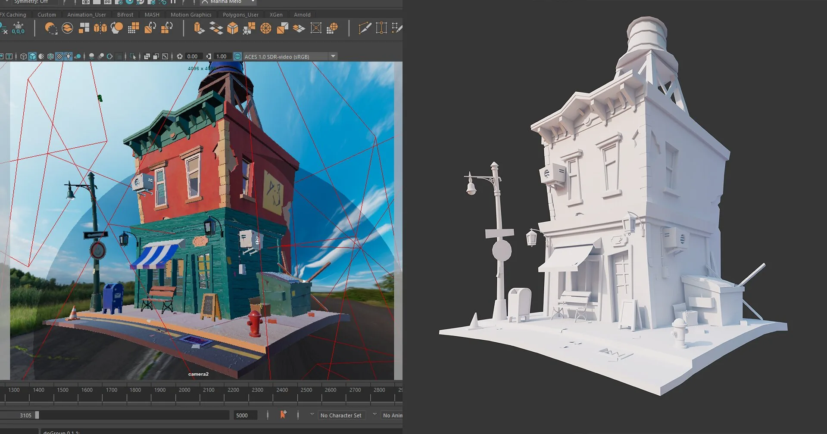Click the white clay render building image
Image resolution: width=827 pixels, height=434 pixels.
click(614, 207)
